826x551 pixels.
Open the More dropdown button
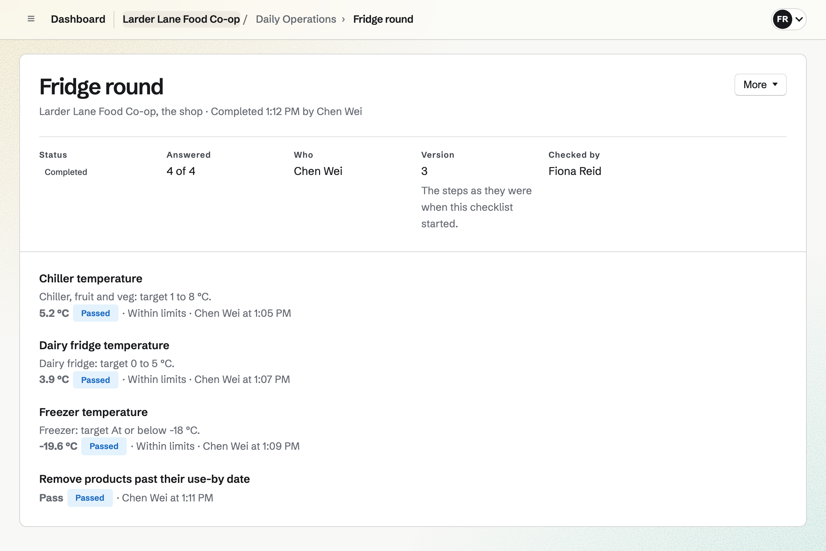(760, 85)
